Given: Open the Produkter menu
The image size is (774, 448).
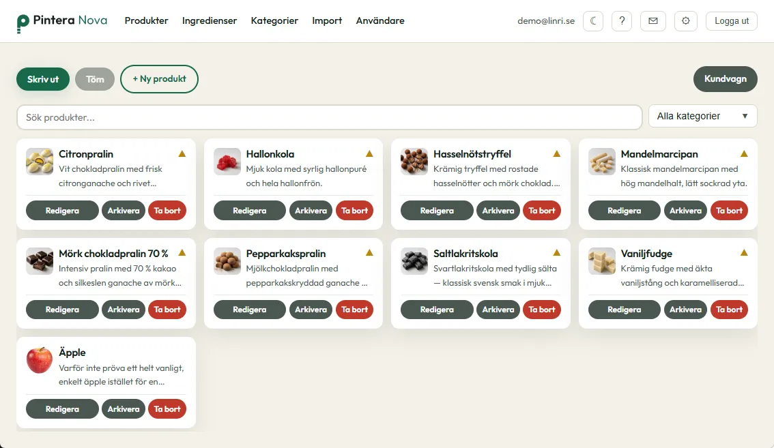Looking at the screenshot, I should pyautogui.click(x=146, y=20).
